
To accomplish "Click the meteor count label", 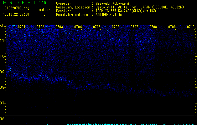I will click(x=44, y=10).
